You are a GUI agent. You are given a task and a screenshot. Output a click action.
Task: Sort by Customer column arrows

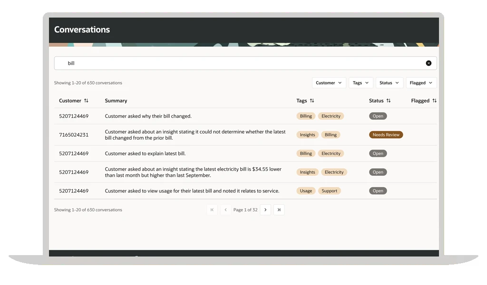click(x=87, y=101)
